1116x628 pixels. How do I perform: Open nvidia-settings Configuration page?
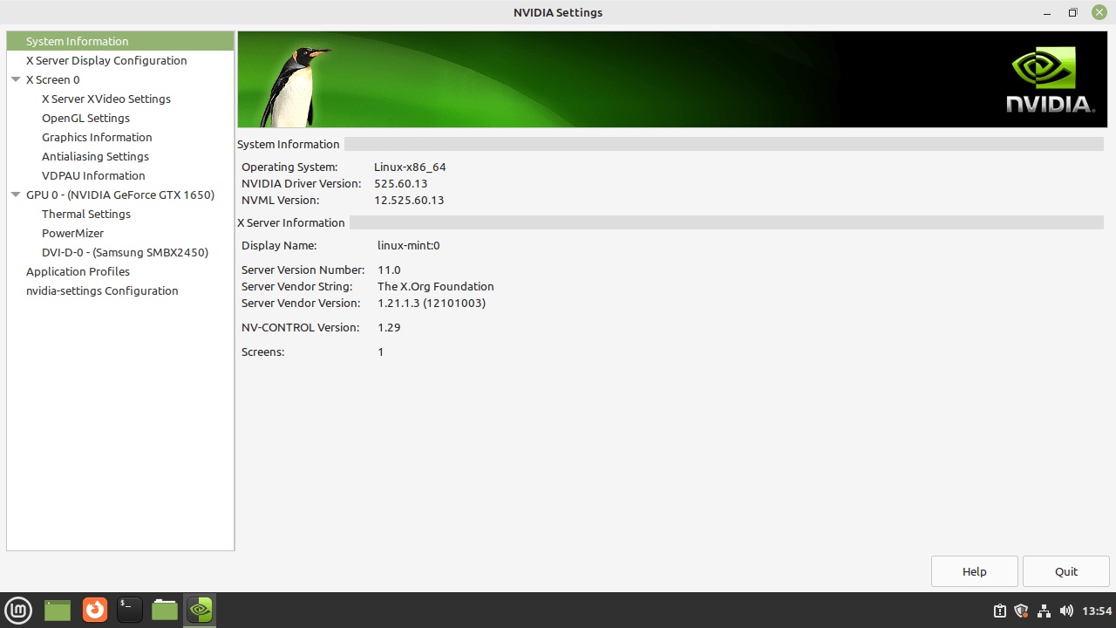coord(102,290)
